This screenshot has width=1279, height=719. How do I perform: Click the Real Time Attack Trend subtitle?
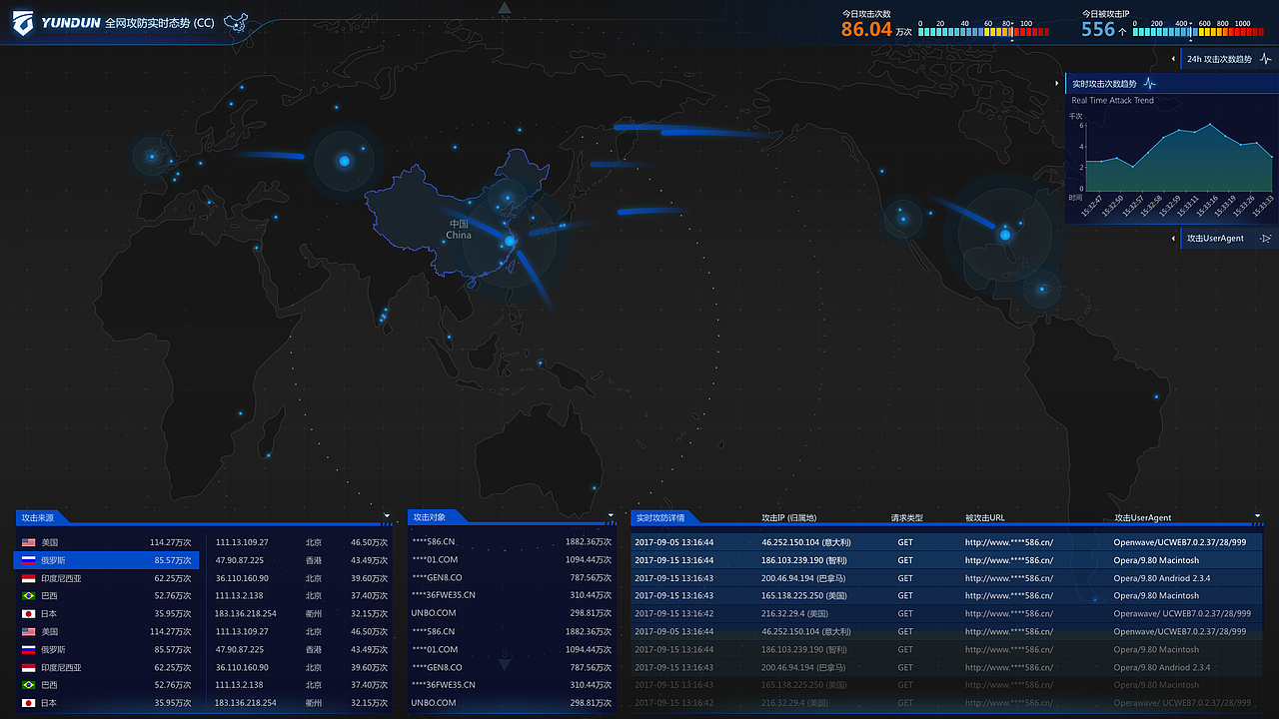point(1113,101)
